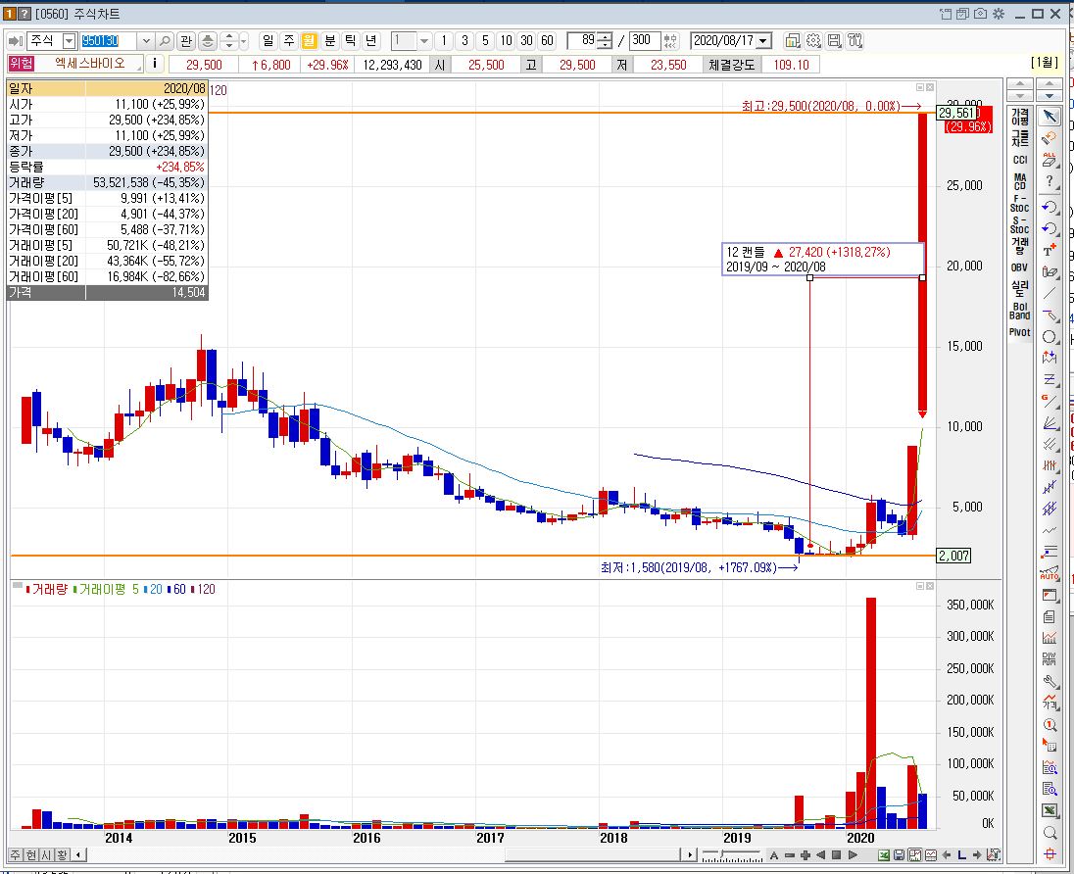The width and height of the screenshot is (1074, 874).
Task: Click the horizontal chart scrollbar thumb
Action: [593, 854]
